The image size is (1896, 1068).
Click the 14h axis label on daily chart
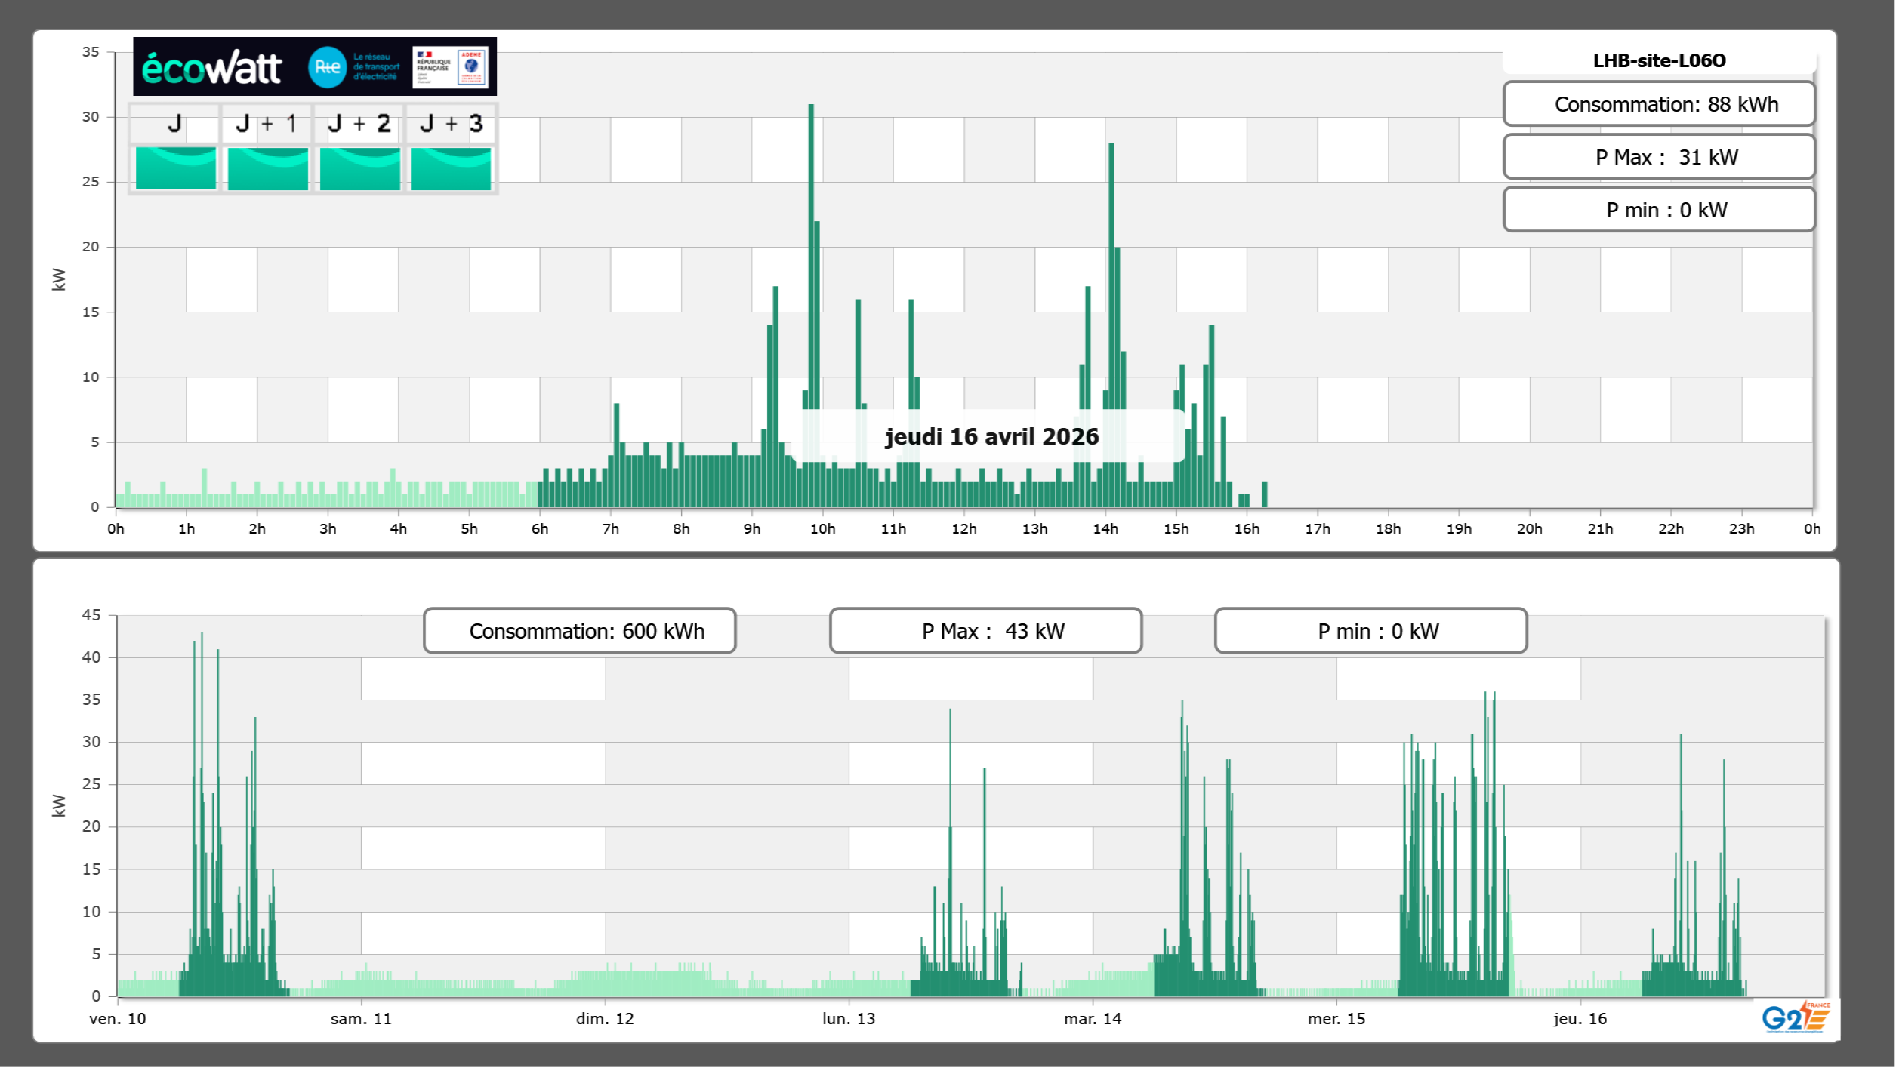click(x=1105, y=529)
